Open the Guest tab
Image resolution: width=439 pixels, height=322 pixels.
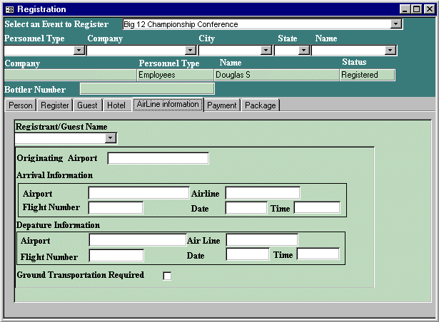(87, 105)
